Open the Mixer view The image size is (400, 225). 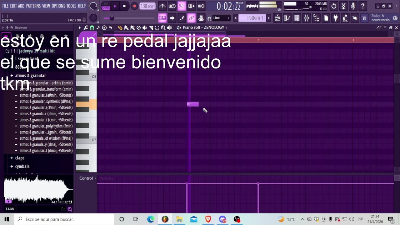point(307,18)
